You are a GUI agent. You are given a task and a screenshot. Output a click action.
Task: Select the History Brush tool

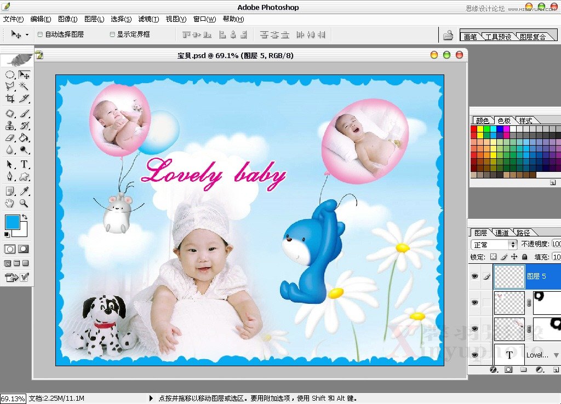(x=24, y=125)
